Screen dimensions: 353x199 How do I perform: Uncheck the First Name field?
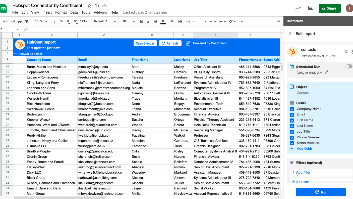coord(292,120)
